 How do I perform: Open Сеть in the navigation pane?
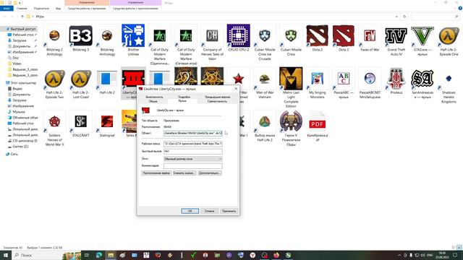(14, 154)
